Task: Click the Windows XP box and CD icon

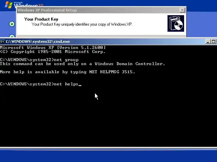Action: click(x=176, y=23)
